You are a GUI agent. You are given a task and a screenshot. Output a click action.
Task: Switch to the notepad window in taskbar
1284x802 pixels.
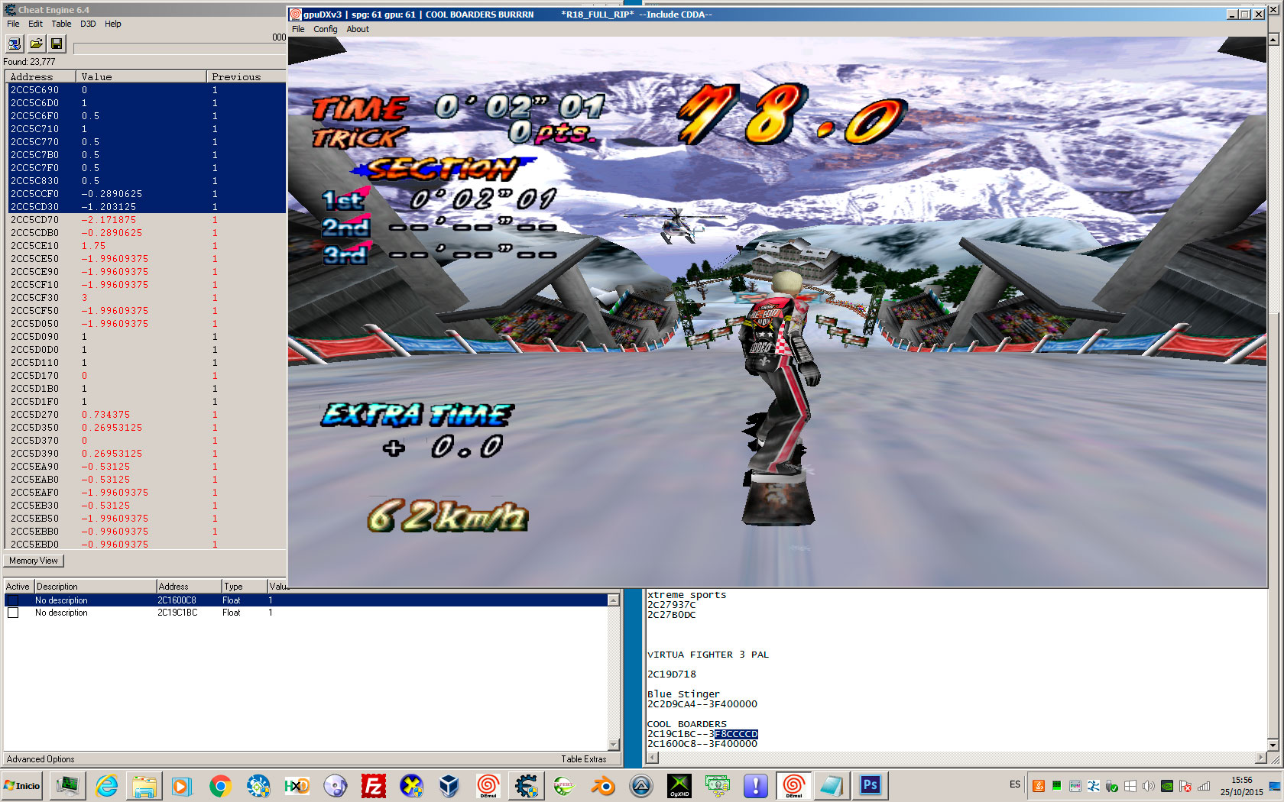point(832,786)
